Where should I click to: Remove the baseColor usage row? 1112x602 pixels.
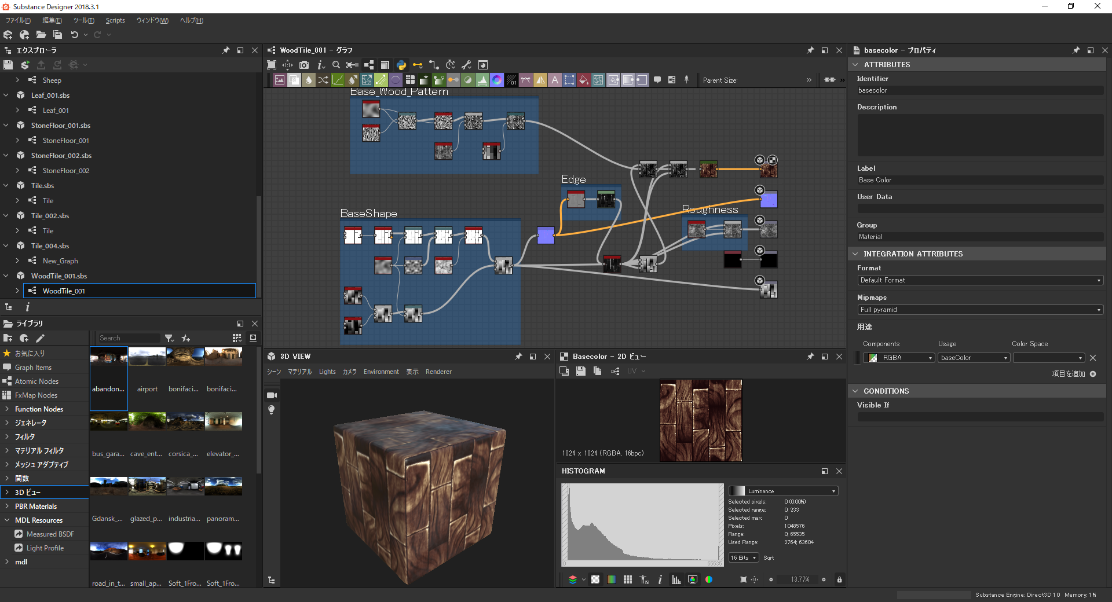[x=1093, y=358]
